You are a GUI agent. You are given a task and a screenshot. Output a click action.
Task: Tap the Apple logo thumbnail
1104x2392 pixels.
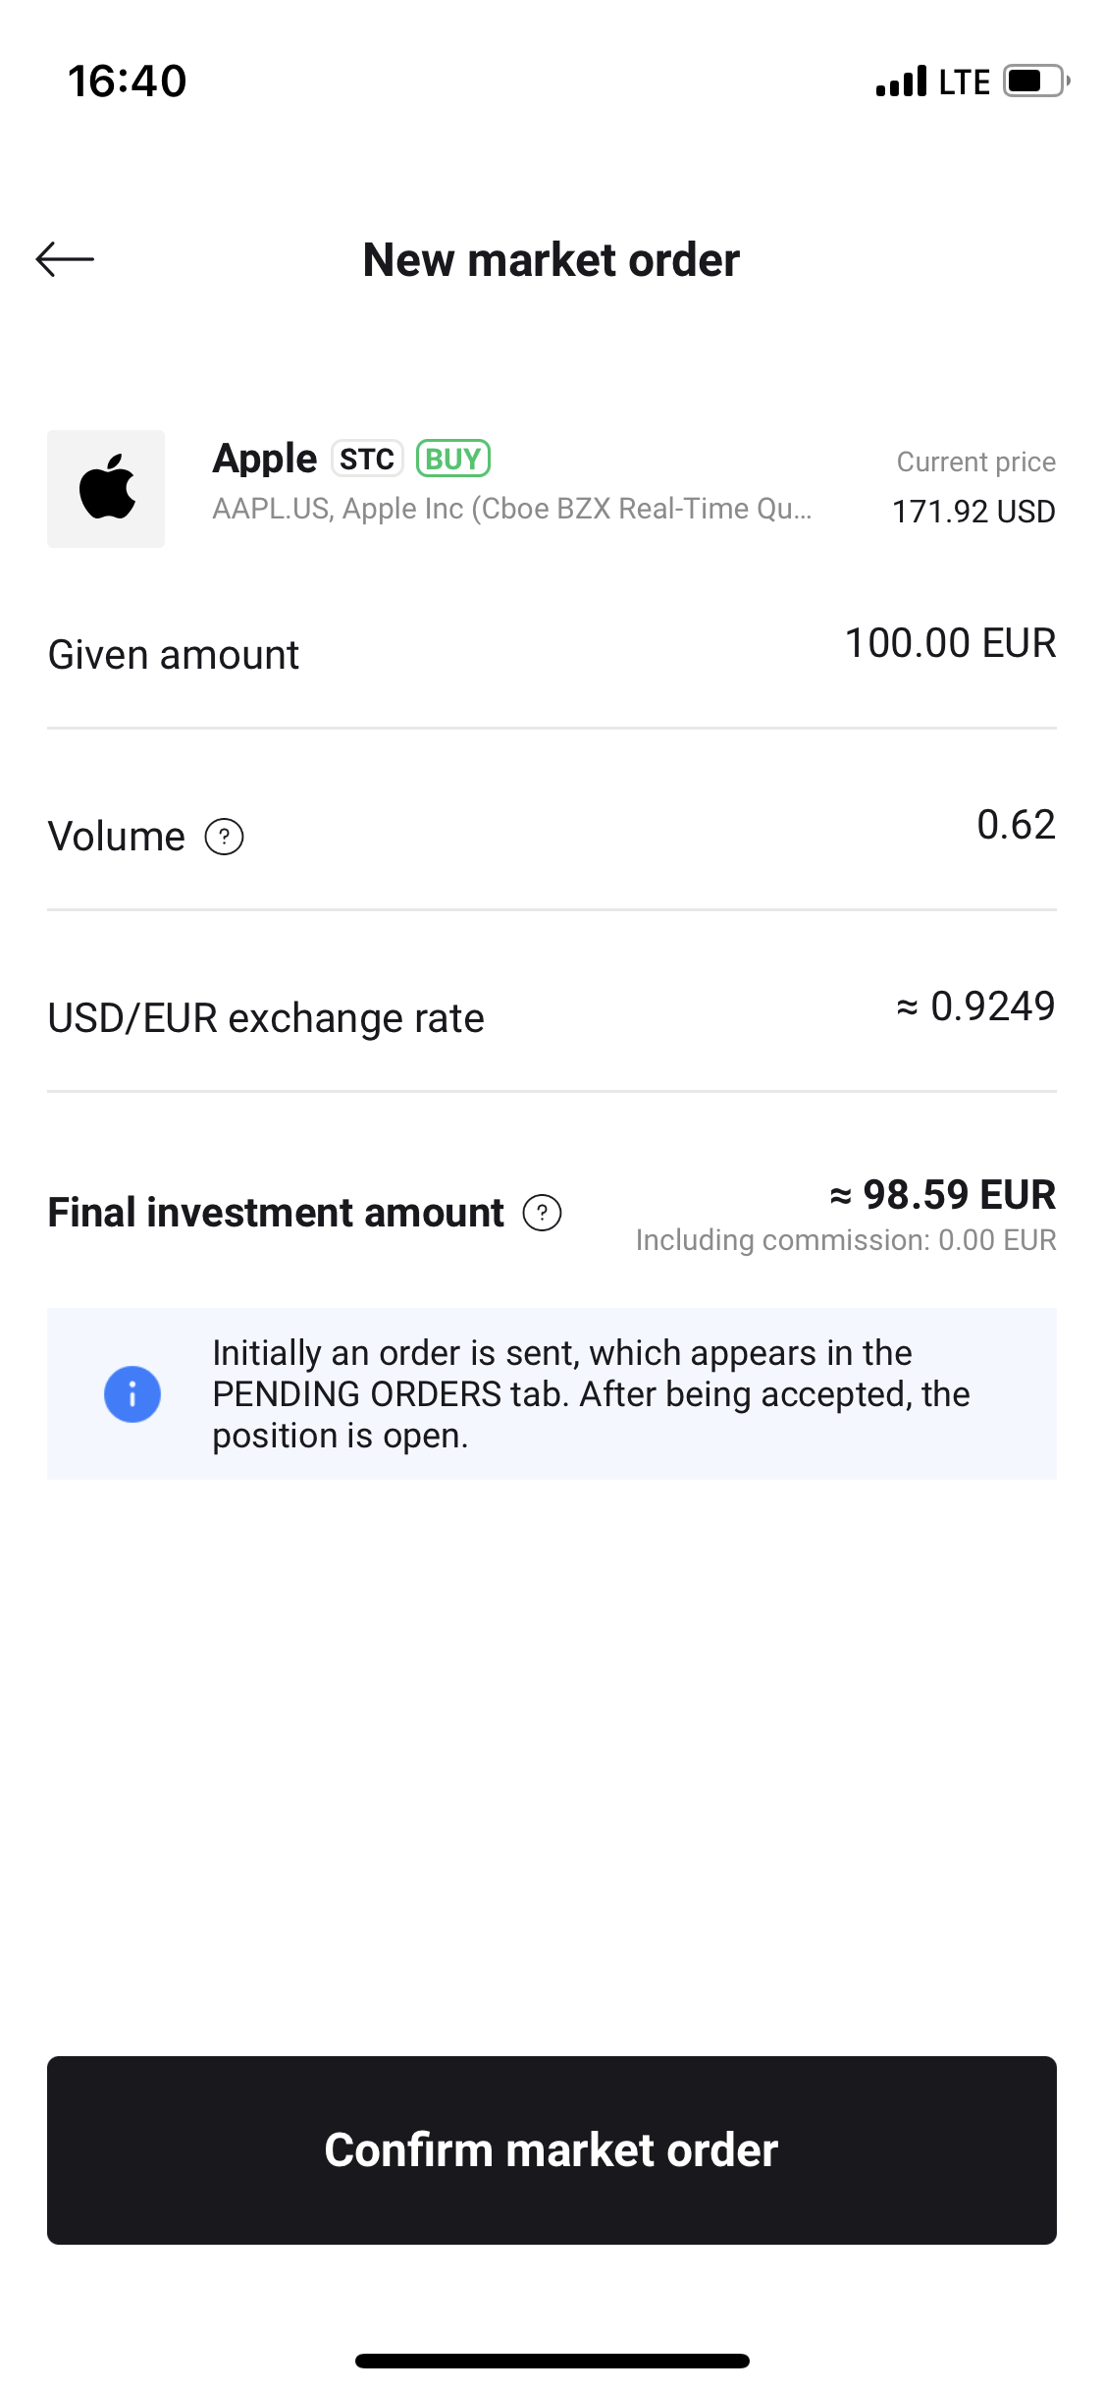(106, 488)
